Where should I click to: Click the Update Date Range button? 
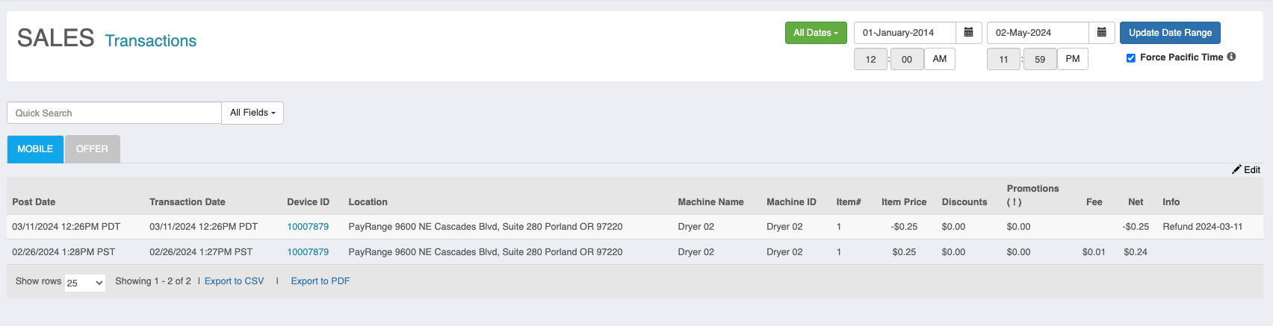click(x=1170, y=33)
